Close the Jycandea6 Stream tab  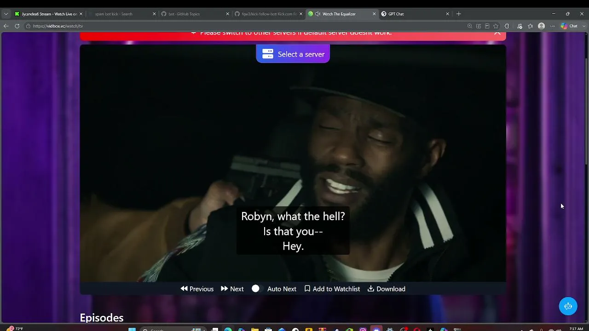point(81,14)
